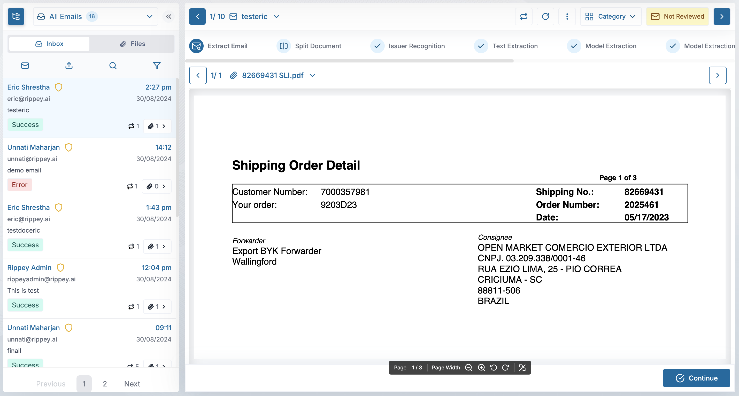This screenshot has width=739, height=396.
Task: Expand the 82669431 SLI.pdf file dropdown
Action: [312, 75]
